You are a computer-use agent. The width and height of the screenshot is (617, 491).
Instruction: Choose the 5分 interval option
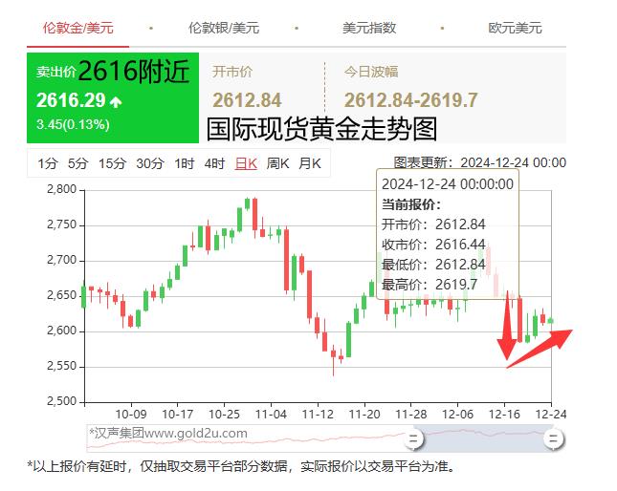[77, 163]
